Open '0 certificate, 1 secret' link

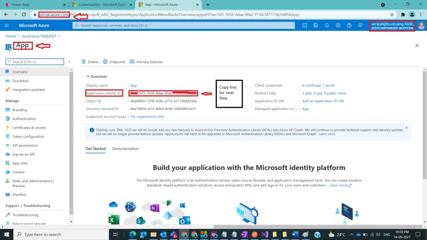[x=318, y=85]
